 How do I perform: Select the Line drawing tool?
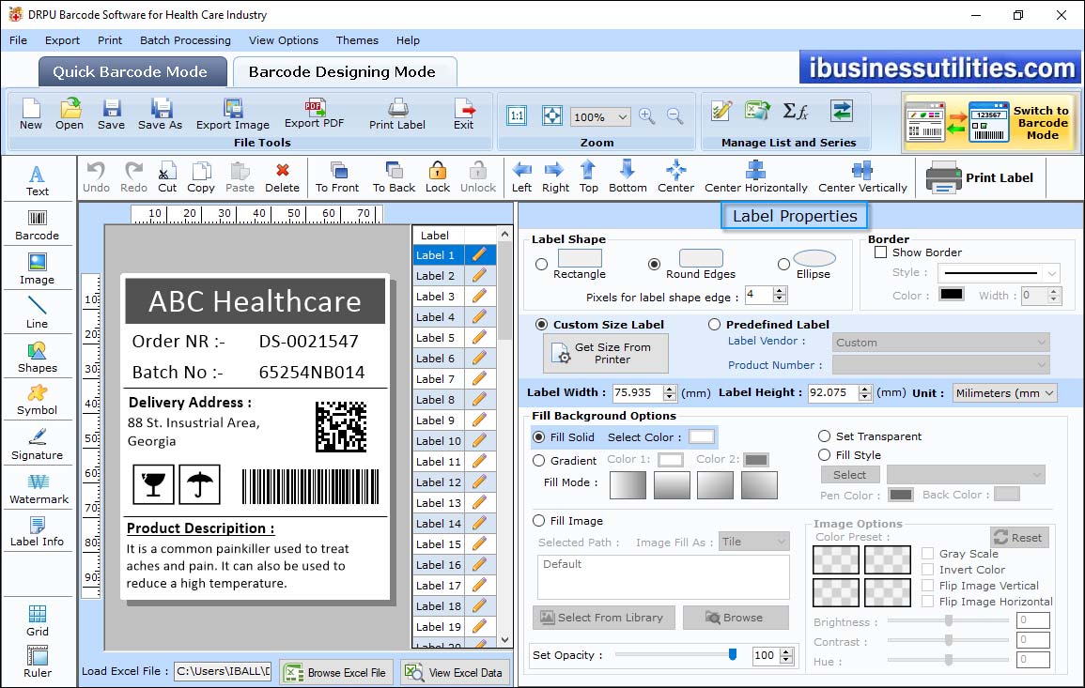pos(38,313)
